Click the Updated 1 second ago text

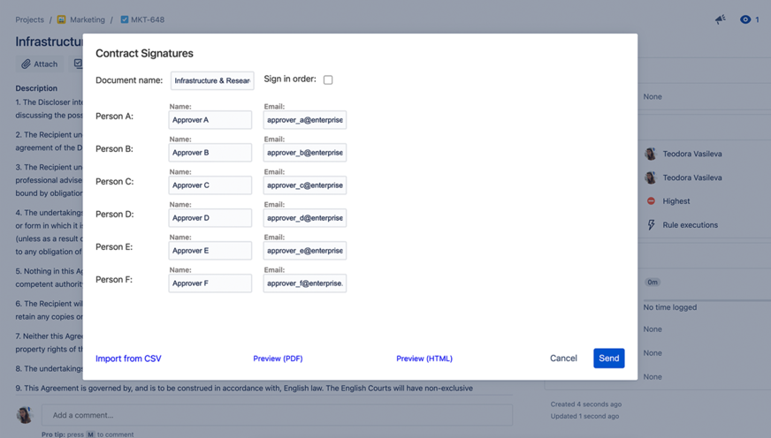[584, 416]
